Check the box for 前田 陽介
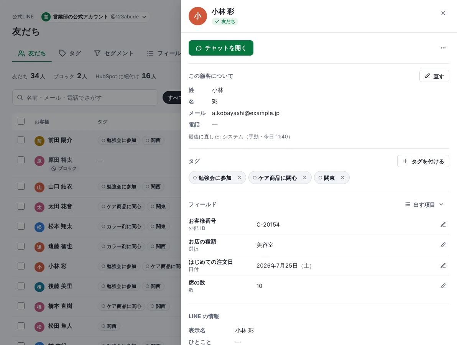This screenshot has height=345, width=457. click(21, 140)
